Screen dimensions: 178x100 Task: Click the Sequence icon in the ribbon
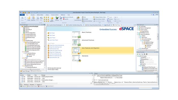pyautogui.click(x=33, y=18)
